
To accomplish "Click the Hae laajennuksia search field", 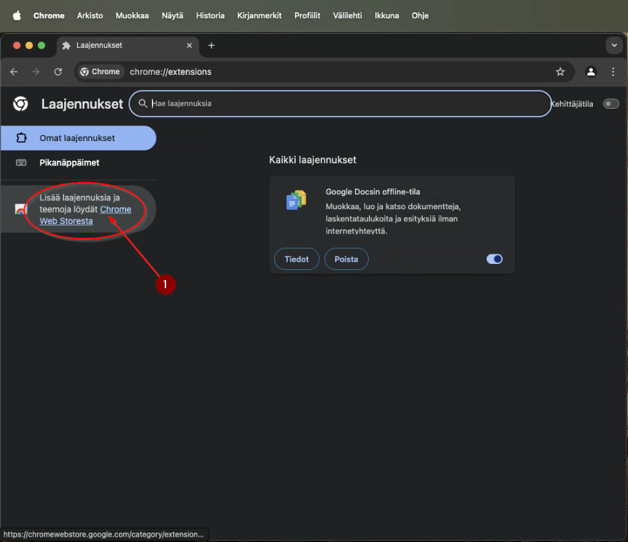I will 340,104.
